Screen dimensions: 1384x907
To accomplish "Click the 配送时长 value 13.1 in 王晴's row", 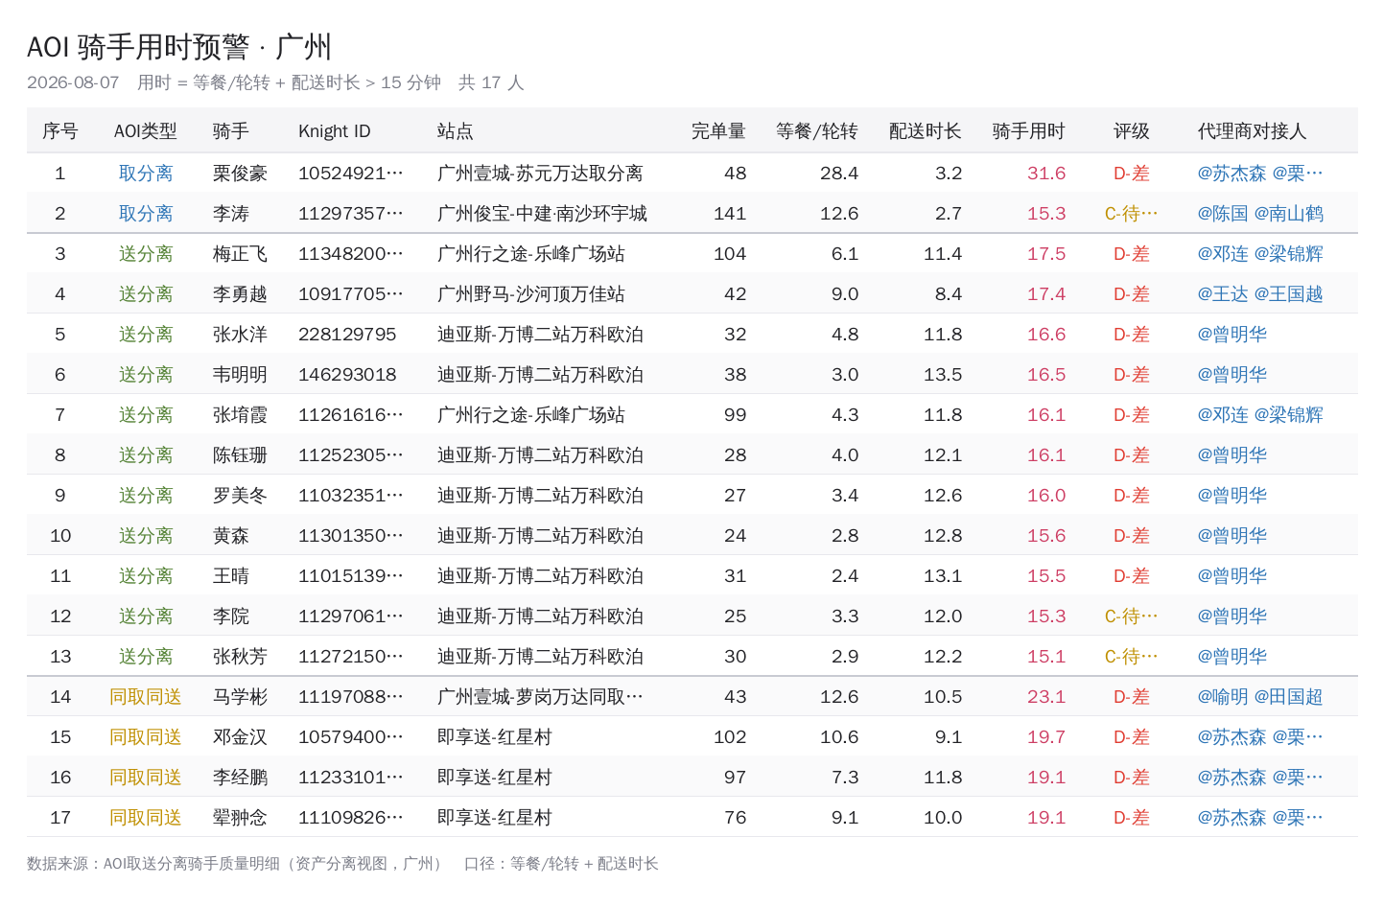I will (x=943, y=576).
